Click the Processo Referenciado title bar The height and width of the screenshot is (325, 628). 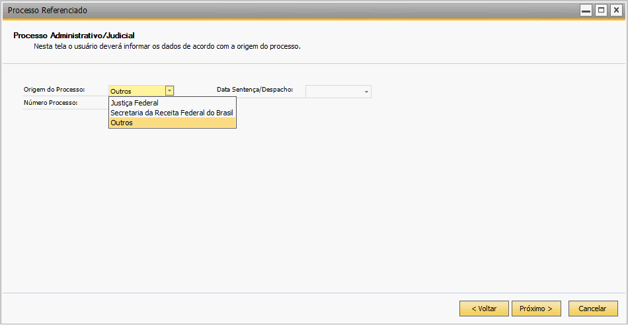[280, 10]
